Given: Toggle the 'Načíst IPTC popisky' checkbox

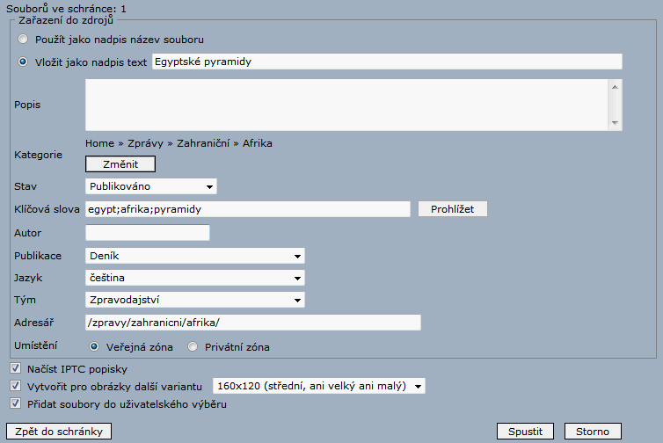Looking at the screenshot, I should [15, 367].
